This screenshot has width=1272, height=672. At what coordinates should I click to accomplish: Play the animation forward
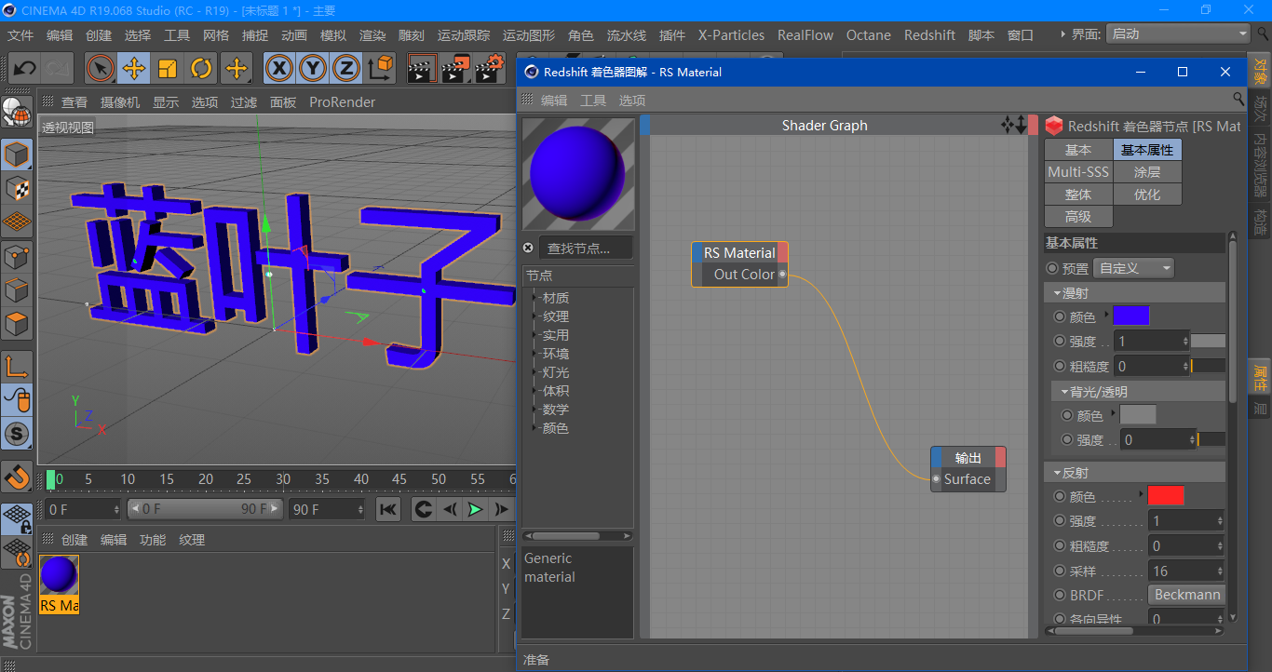click(x=476, y=509)
